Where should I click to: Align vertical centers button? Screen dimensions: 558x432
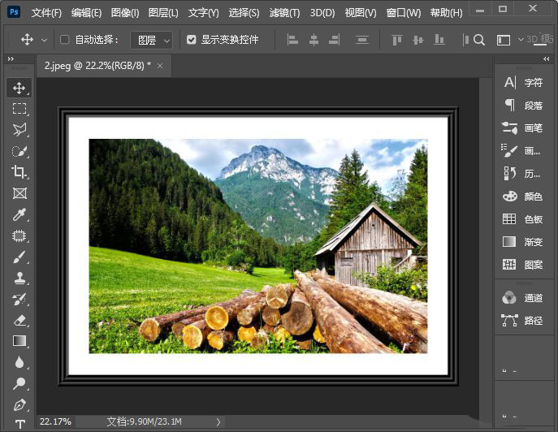417,40
